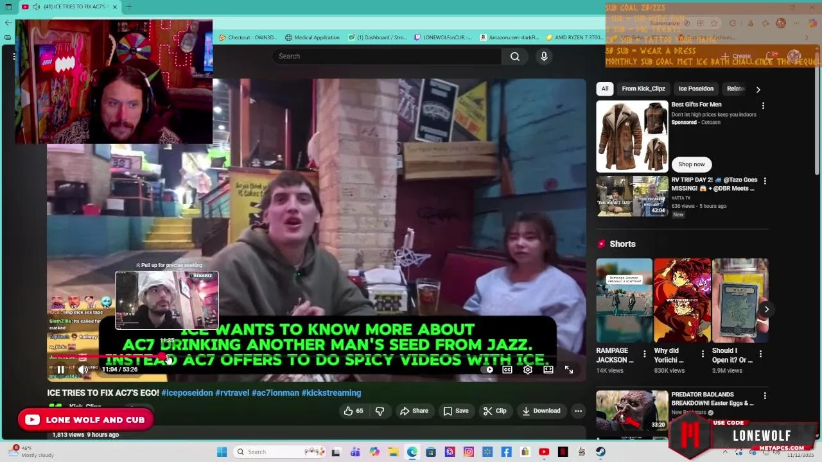Image resolution: width=822 pixels, height=462 pixels.
Task: Switch to theater mode in the player
Action: (548, 370)
